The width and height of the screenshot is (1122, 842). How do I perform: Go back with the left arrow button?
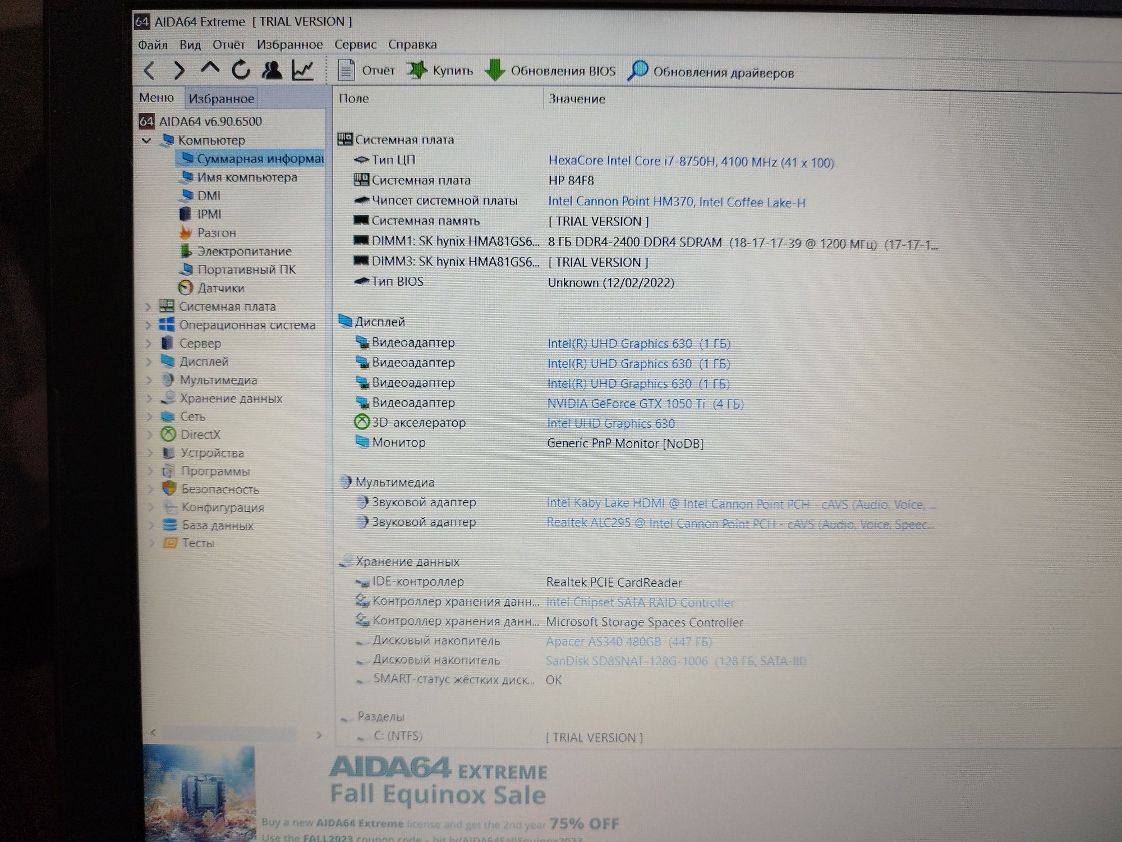(149, 71)
